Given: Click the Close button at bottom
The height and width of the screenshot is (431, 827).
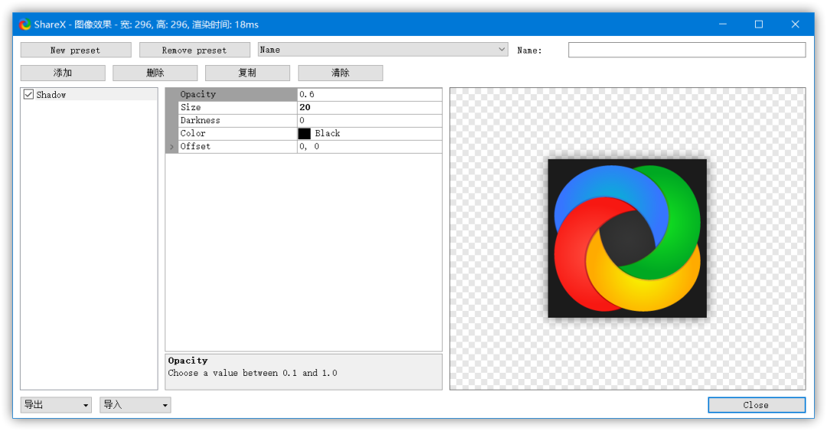Looking at the screenshot, I should [756, 405].
